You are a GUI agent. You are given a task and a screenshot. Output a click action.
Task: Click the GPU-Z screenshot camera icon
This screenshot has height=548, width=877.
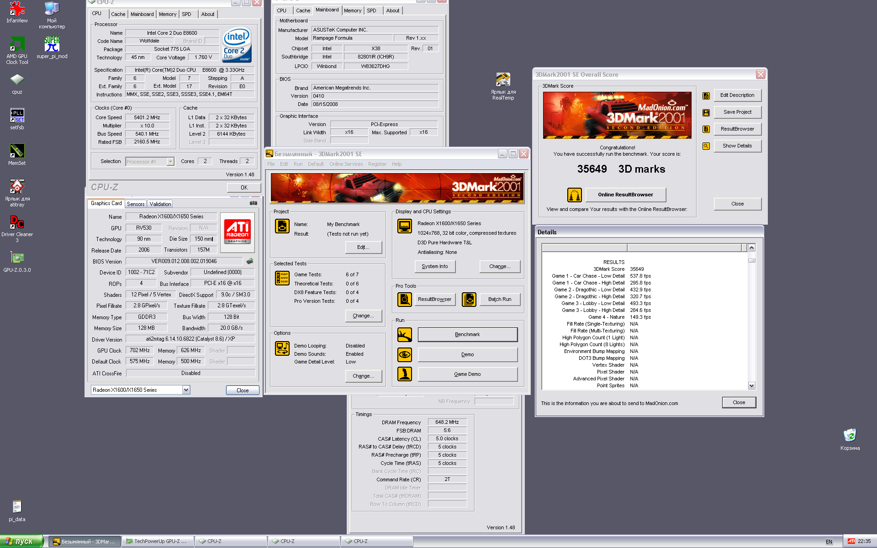[254, 203]
